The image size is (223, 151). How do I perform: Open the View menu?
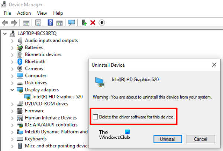[x=42, y=13]
